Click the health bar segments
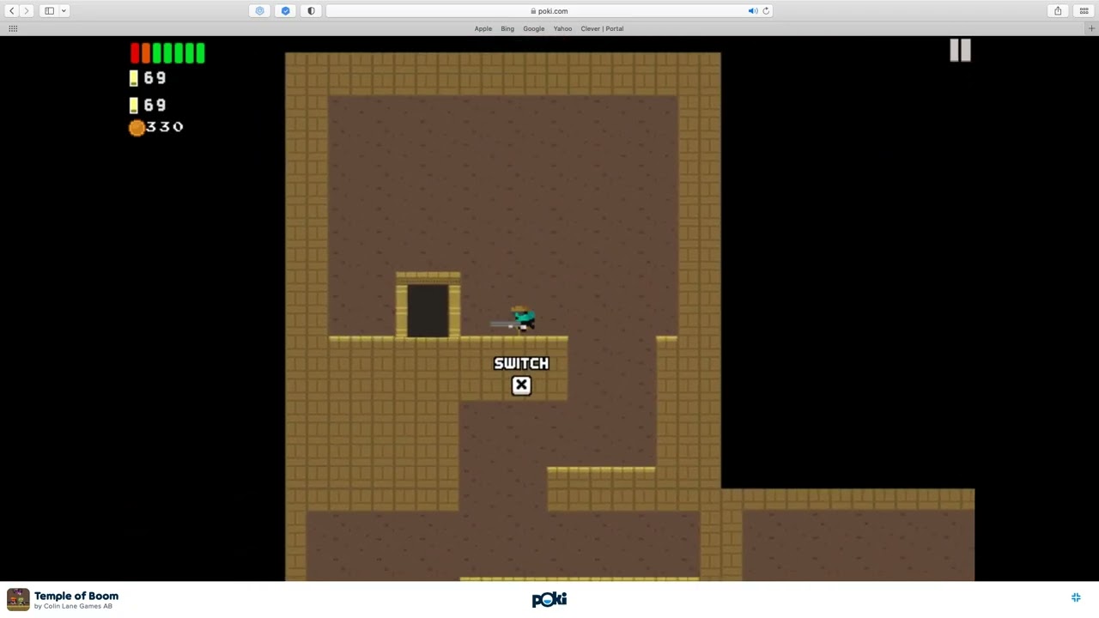Viewport: 1099px width, 618px height. pyautogui.click(x=167, y=53)
